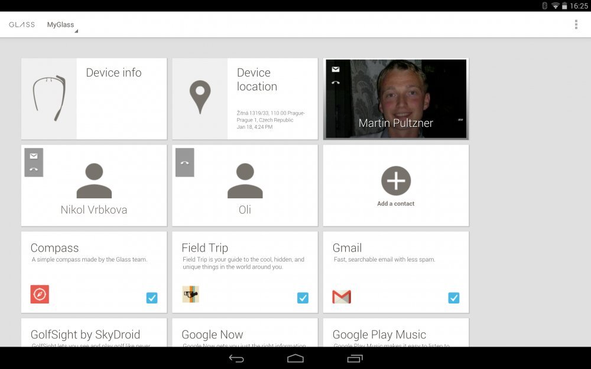Toggle the Gmail glassware checkbox
Viewport: 591px width, 369px height.
[454, 298]
